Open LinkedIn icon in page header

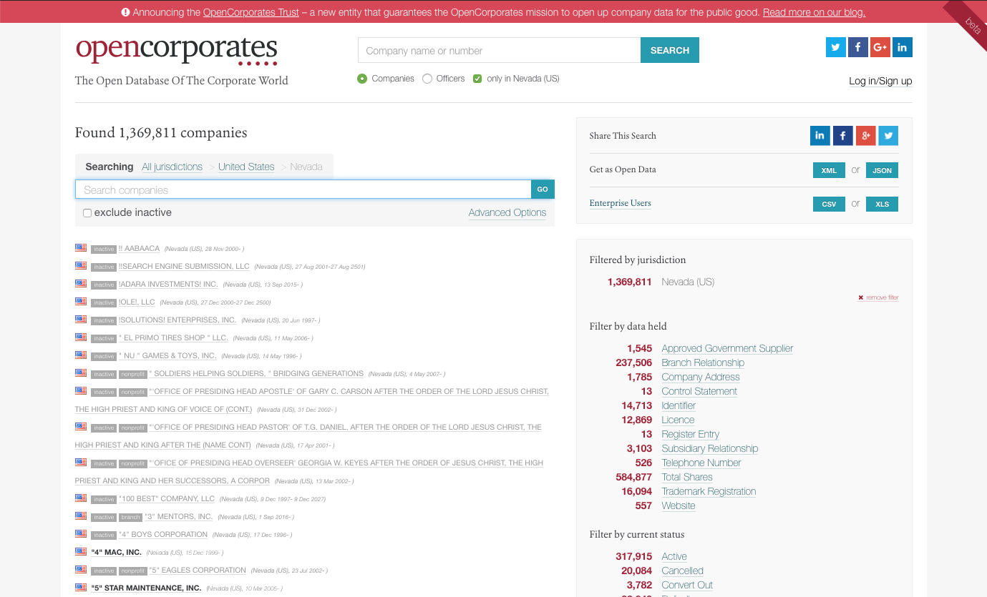click(x=903, y=47)
